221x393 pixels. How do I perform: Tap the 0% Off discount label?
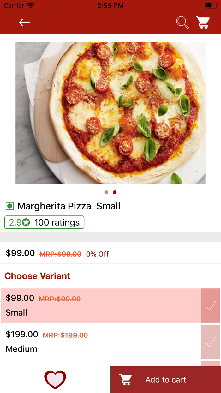pyautogui.click(x=97, y=254)
